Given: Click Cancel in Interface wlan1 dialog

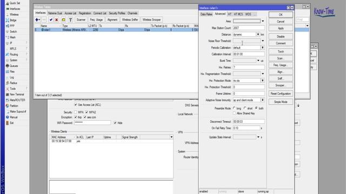Looking at the screenshot, I should 281,22.
